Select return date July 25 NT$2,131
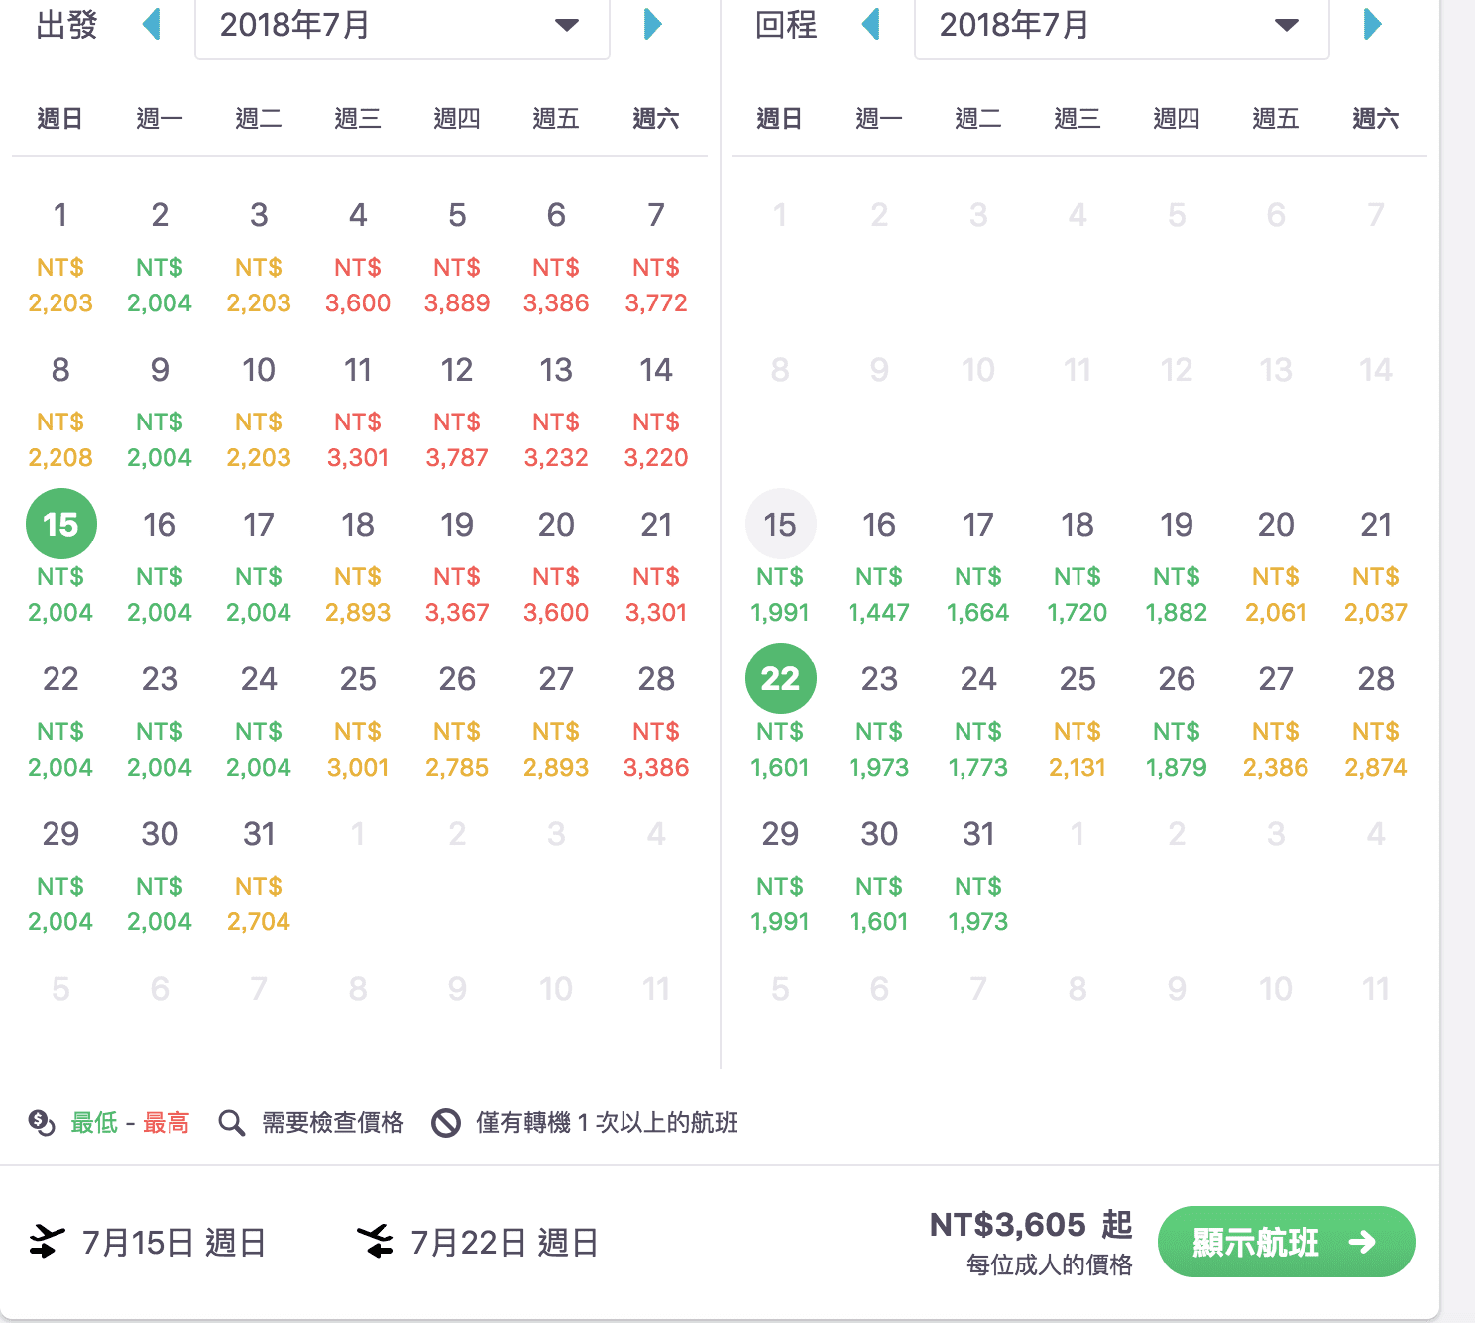The width and height of the screenshot is (1475, 1323). (1078, 722)
